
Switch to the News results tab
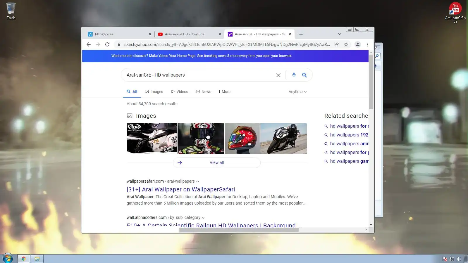[x=204, y=92]
